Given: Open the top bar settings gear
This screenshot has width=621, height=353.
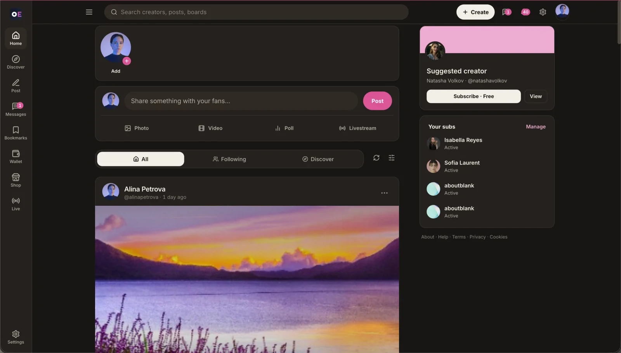Looking at the screenshot, I should point(543,12).
